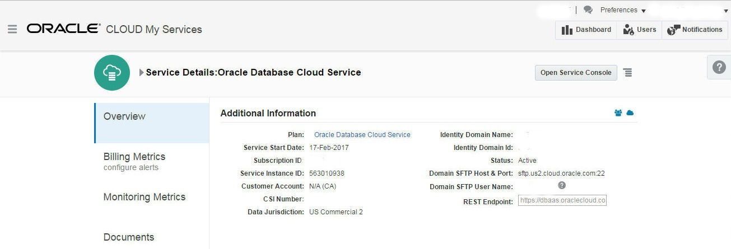This screenshot has width=731, height=249.
Task: Open the hamburger navigation menu
Action: pos(12,29)
